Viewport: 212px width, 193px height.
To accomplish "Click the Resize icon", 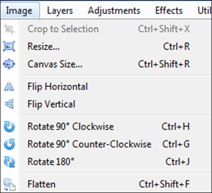I will (9, 46).
